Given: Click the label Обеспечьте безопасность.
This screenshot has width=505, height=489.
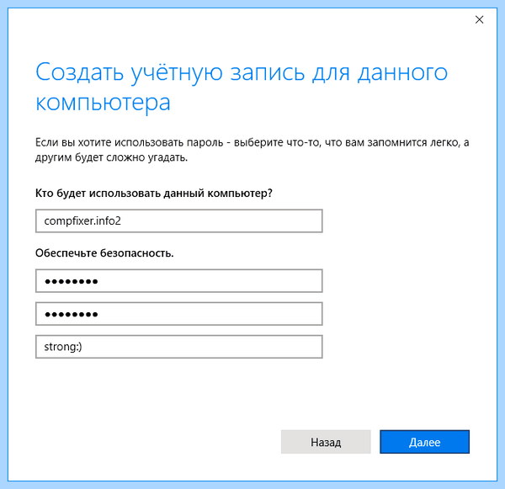Looking at the screenshot, I should pos(104,253).
